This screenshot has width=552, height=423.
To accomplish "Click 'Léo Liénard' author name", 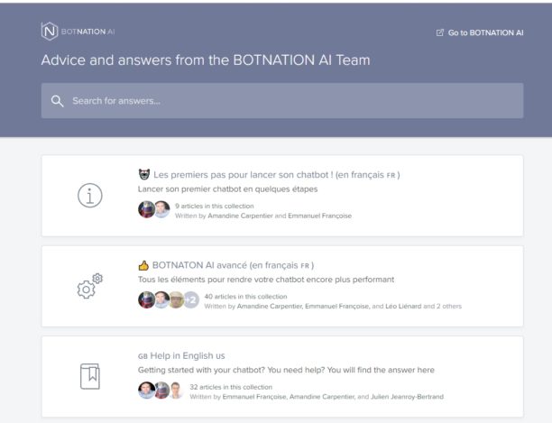I will click(x=403, y=306).
